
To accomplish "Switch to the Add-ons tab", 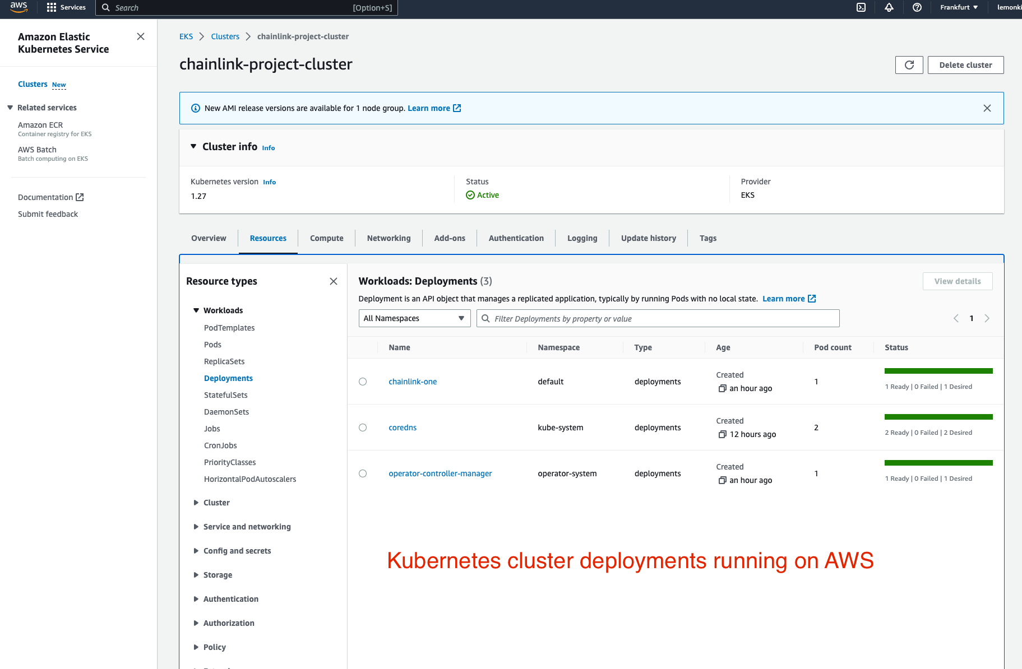I will pyautogui.click(x=450, y=238).
